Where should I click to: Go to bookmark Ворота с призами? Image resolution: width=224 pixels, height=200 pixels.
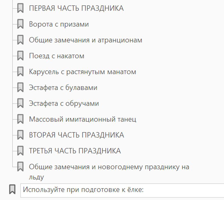[59, 24]
